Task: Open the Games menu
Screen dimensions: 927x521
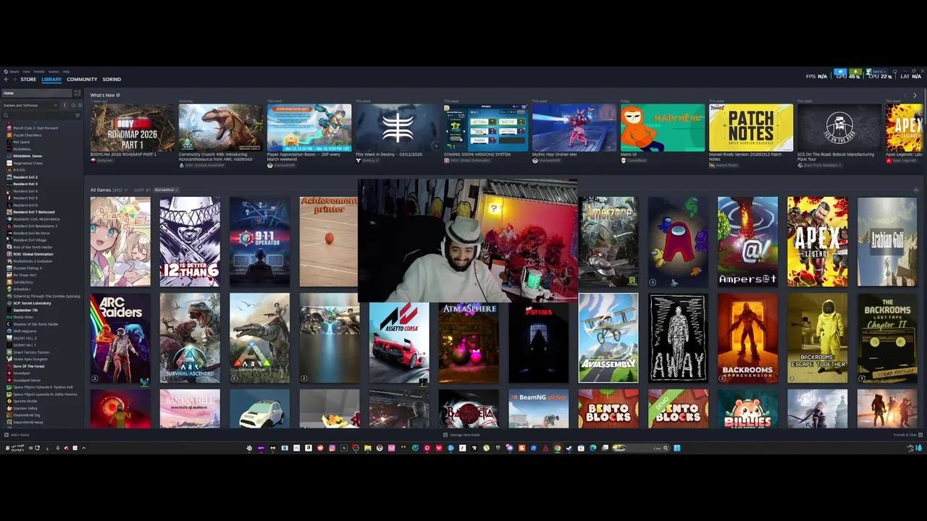Action: click(54, 72)
